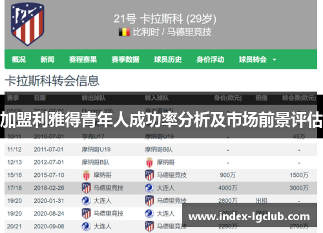Click the season cell 17/18

[x=14, y=188]
